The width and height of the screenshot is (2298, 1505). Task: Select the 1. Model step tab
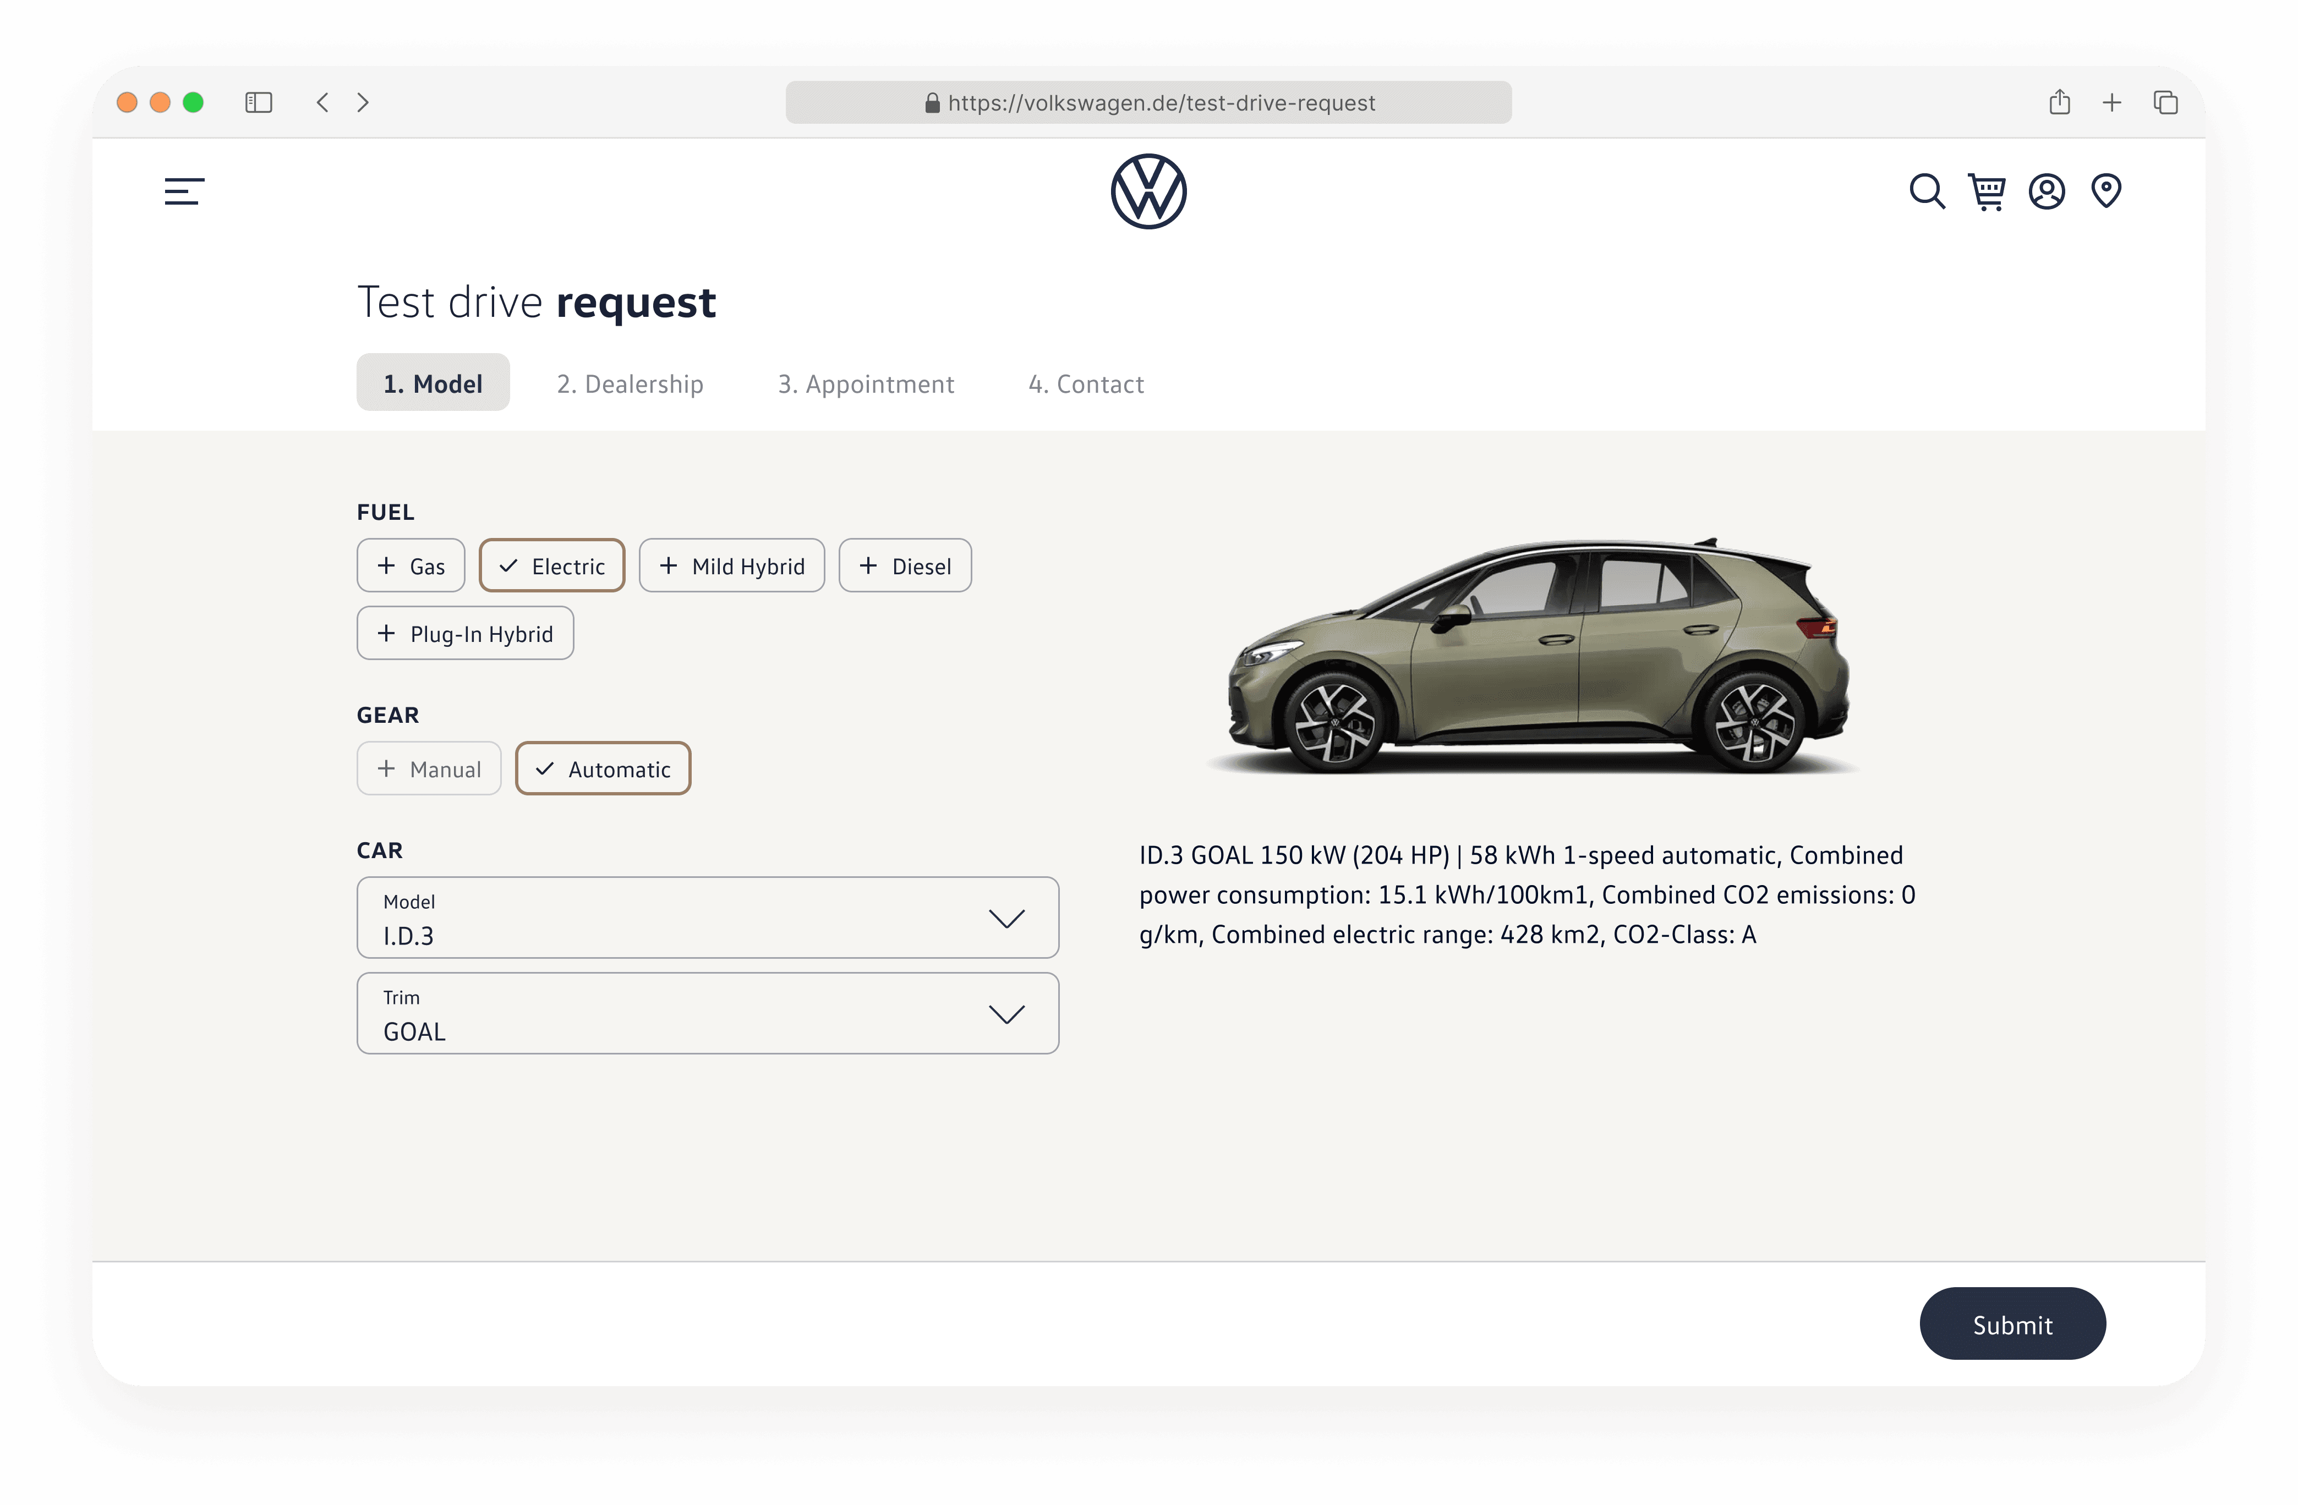pyautogui.click(x=433, y=383)
